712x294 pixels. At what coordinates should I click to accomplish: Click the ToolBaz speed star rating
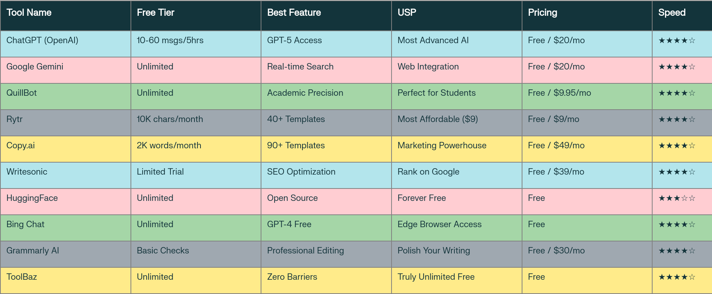click(x=677, y=277)
